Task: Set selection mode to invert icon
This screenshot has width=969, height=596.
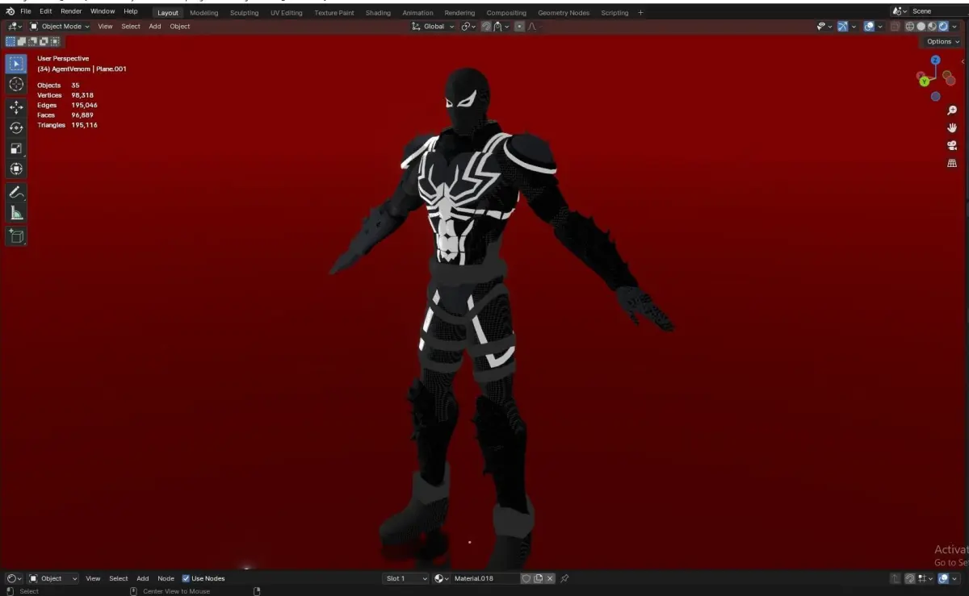Action: [42, 41]
